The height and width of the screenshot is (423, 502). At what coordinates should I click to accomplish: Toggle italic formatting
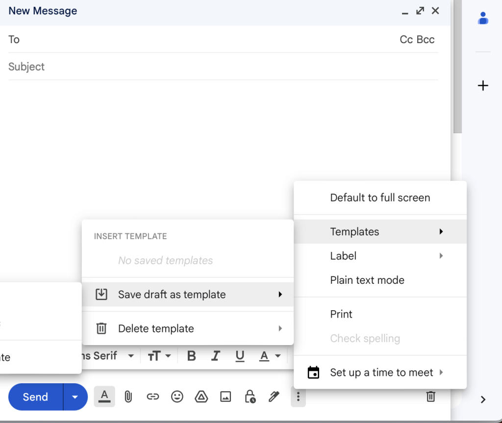[x=216, y=356]
